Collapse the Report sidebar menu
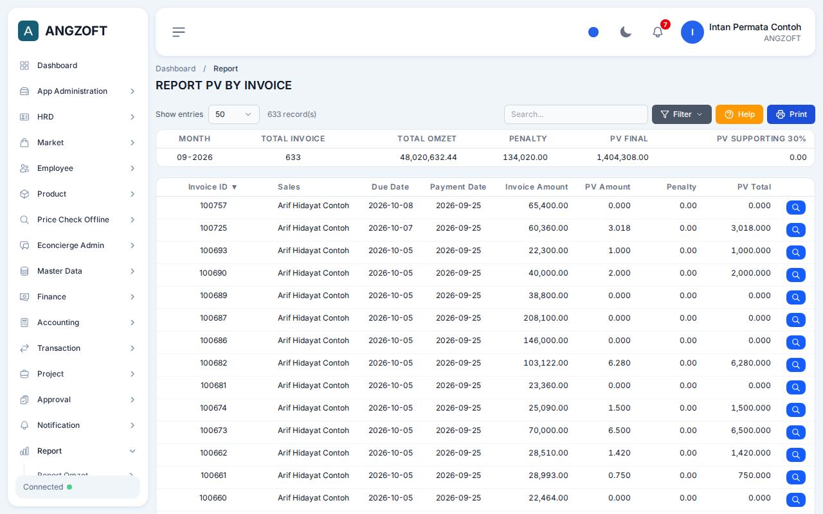This screenshot has width=823, height=514. click(78, 451)
